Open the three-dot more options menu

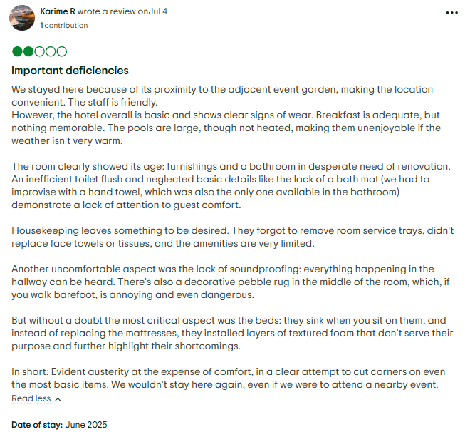[x=451, y=13]
